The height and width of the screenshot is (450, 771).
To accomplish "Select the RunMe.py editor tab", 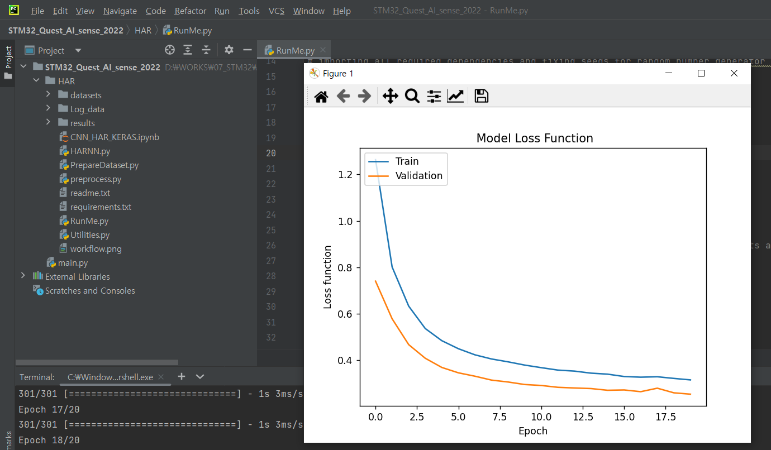I will (x=294, y=50).
